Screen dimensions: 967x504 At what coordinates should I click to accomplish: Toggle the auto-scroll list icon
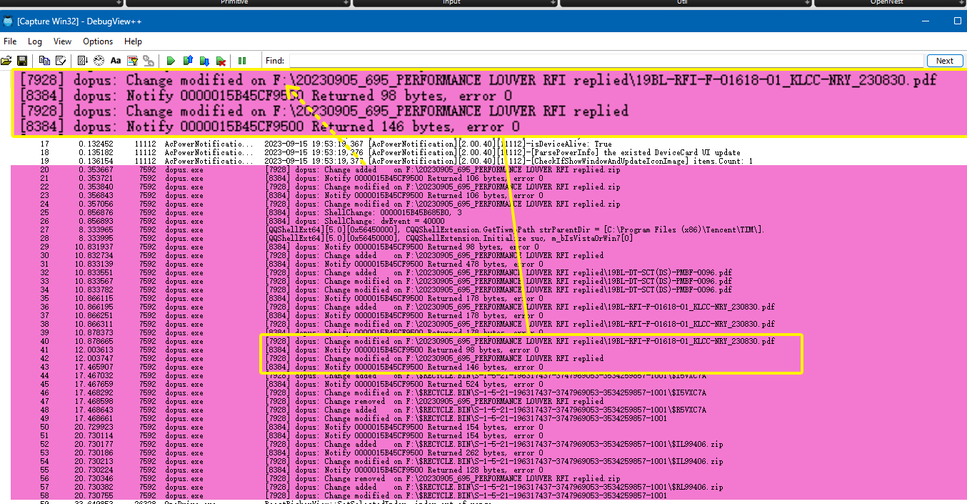pos(82,61)
